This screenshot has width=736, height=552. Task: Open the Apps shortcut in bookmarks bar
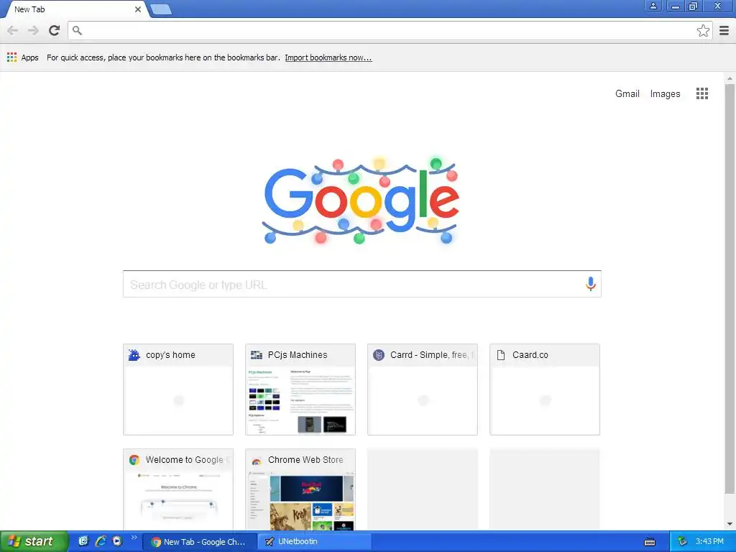tap(22, 57)
